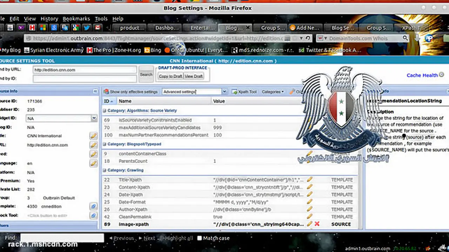Switch to the XPath browser tab
449x252 pixels.
411,28
